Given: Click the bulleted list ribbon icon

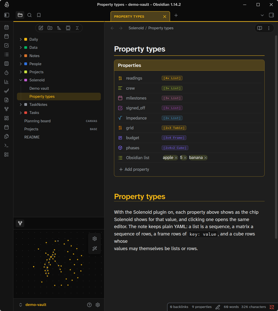Looking at the screenshot, I should 7,55.
